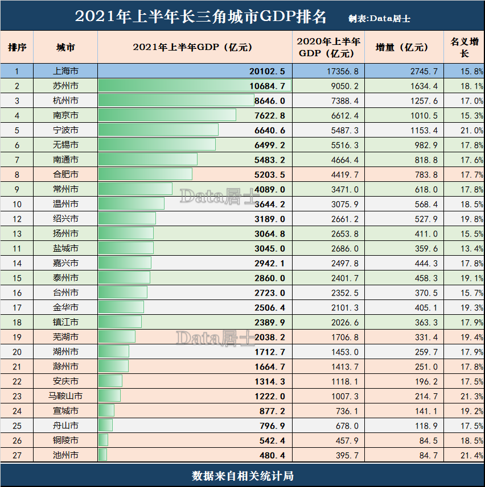The height and width of the screenshot is (487, 485).
Task: Click the 南京市 city name
Action: point(65,115)
